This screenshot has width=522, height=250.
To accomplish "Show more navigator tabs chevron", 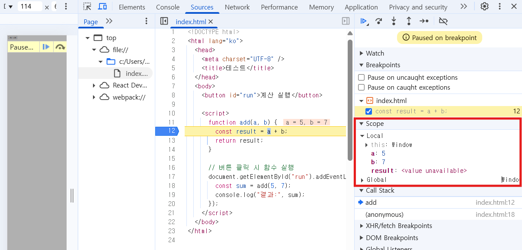I will pos(109,21).
